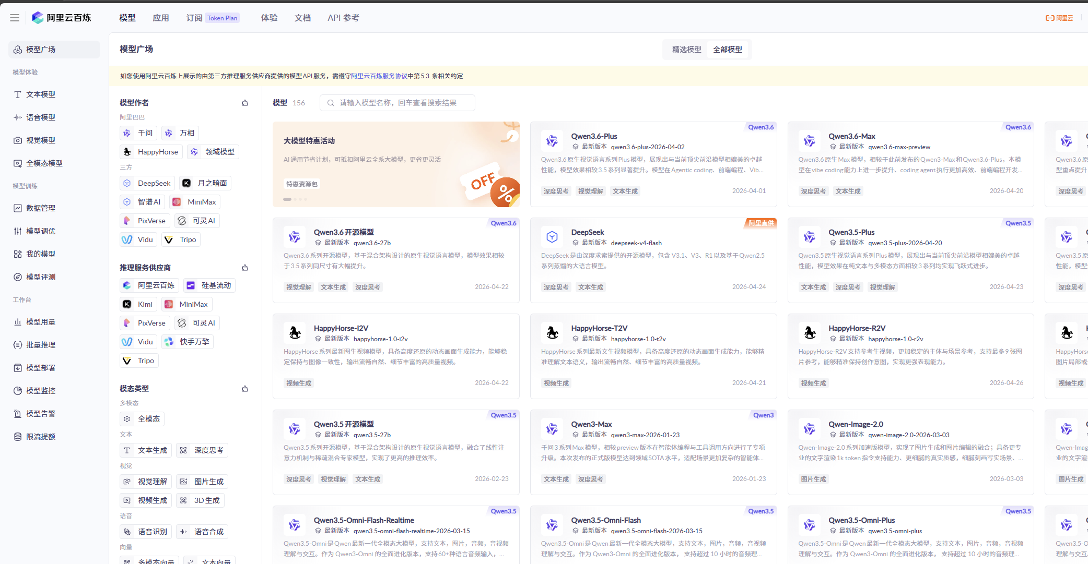This screenshot has height=564, width=1088.
Task: Click the Qwen3-Max model icon
Action: click(x=552, y=429)
